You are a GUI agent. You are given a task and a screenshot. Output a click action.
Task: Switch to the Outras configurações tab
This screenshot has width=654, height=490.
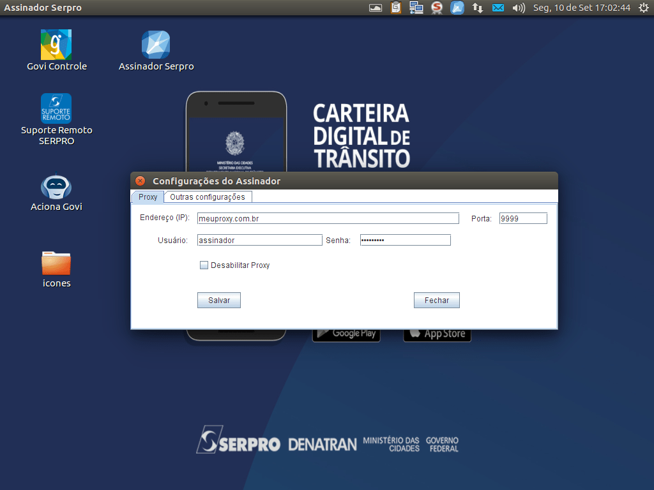[208, 197]
